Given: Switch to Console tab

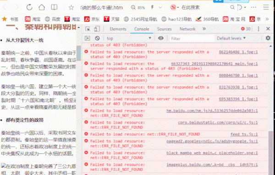Looking at the screenshot, I should [x=142, y=29].
